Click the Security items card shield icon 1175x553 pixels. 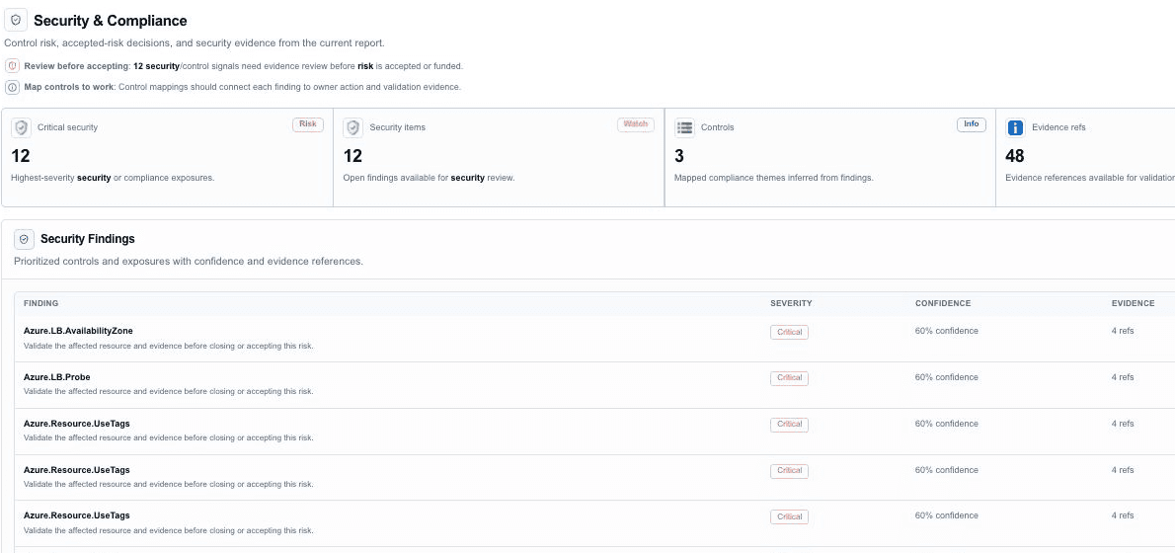(352, 127)
